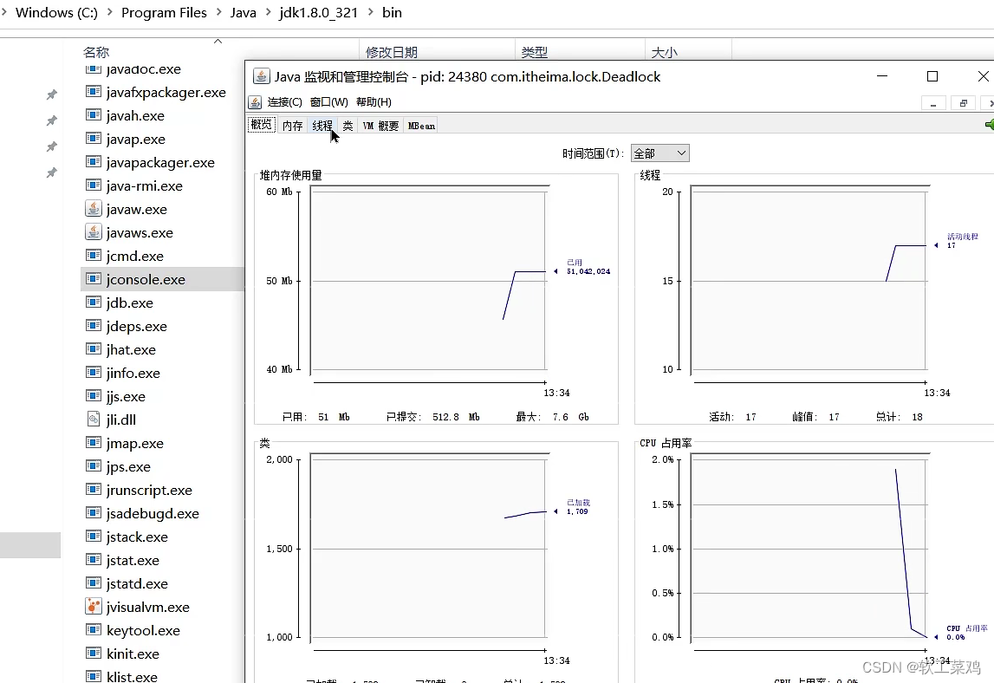Click the jrunscript.exe file icon
The image size is (994, 683).
94,490
